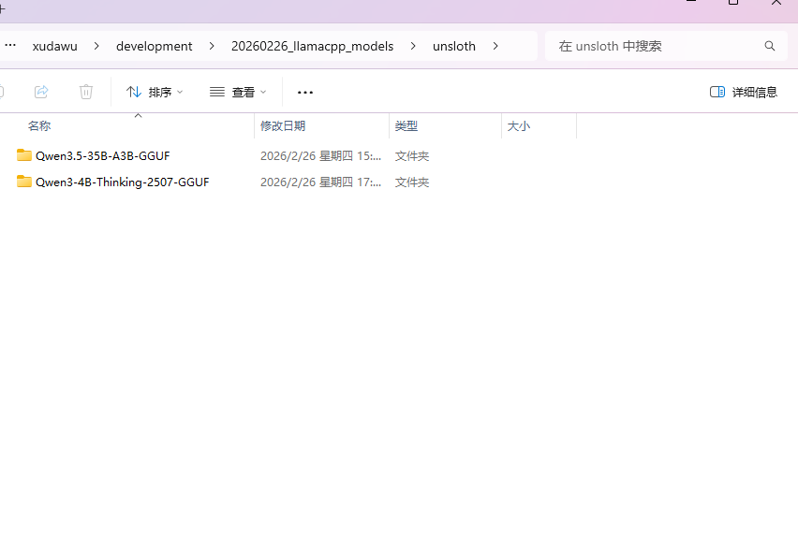The height and width of the screenshot is (554, 798).
Task: Close the Explorer window
Action: pyautogui.click(x=776, y=2)
